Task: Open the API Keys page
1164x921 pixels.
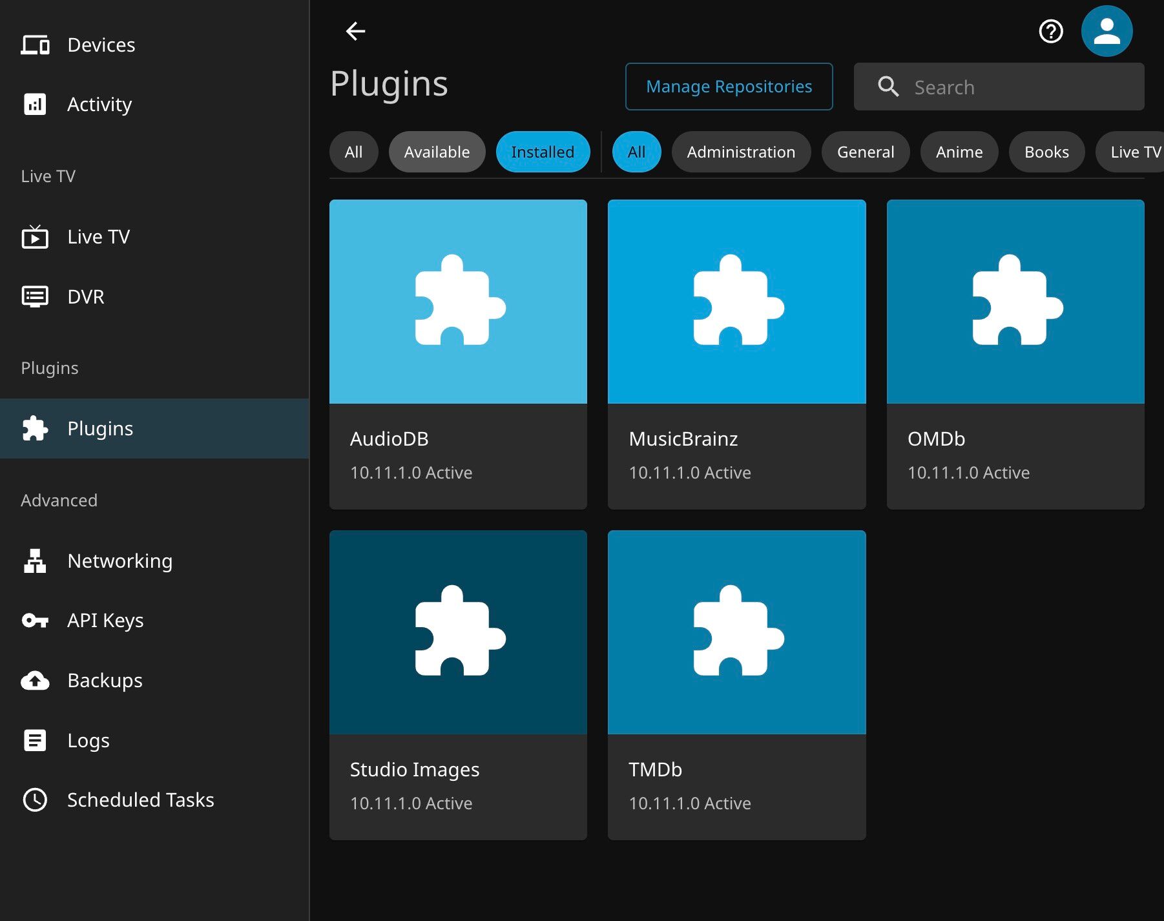Action: [x=154, y=621]
